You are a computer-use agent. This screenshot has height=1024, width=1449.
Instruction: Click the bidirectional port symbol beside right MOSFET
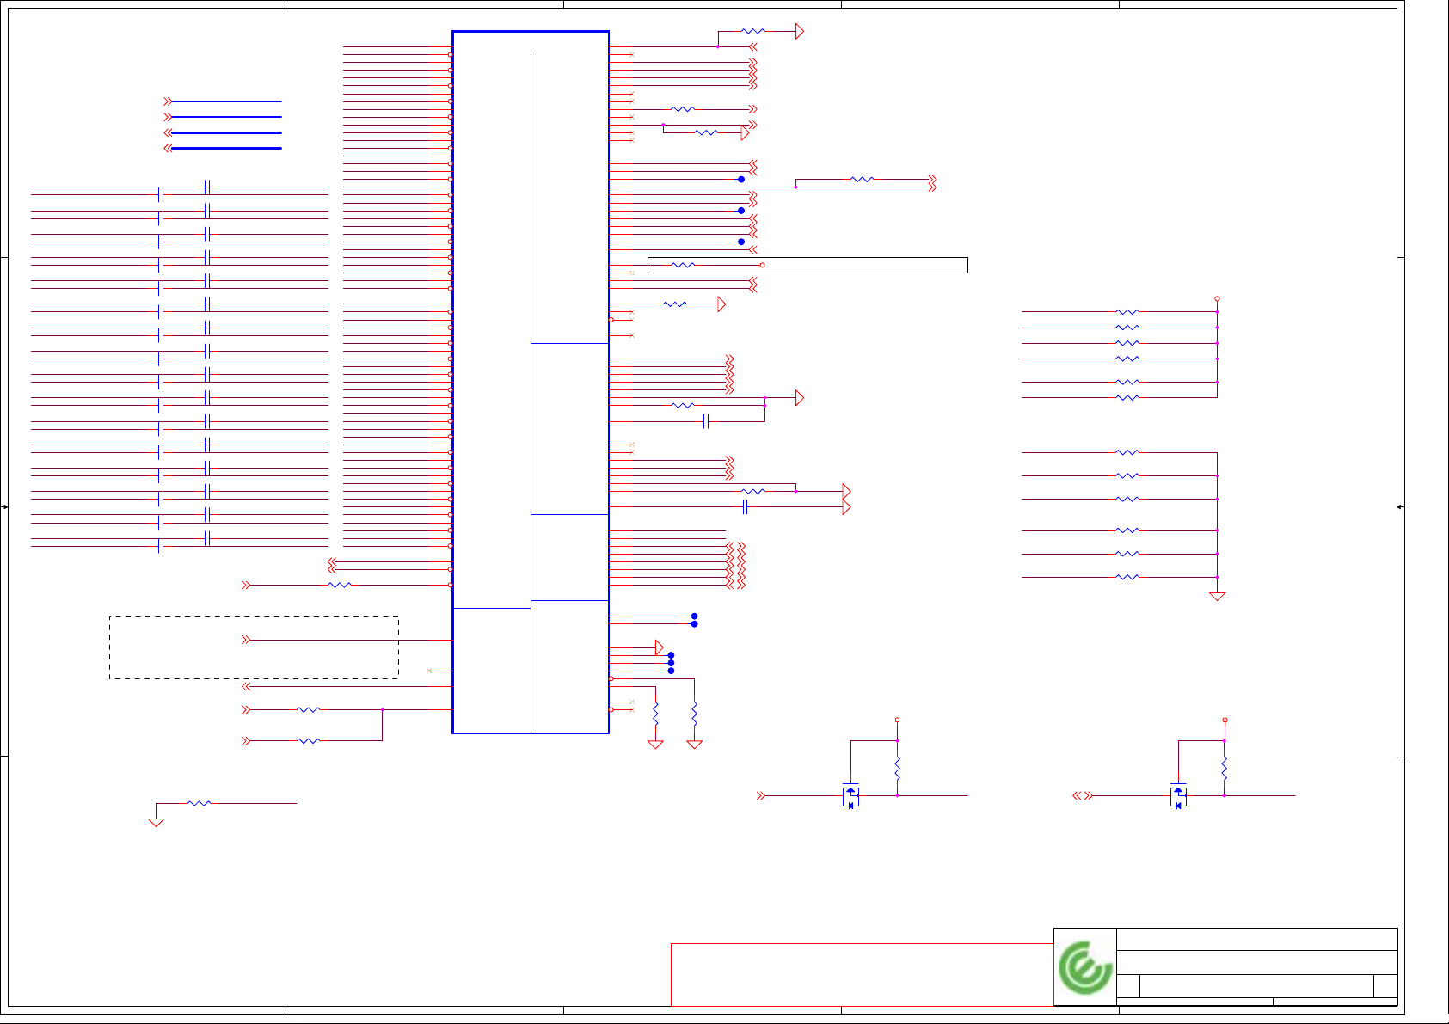(1083, 796)
